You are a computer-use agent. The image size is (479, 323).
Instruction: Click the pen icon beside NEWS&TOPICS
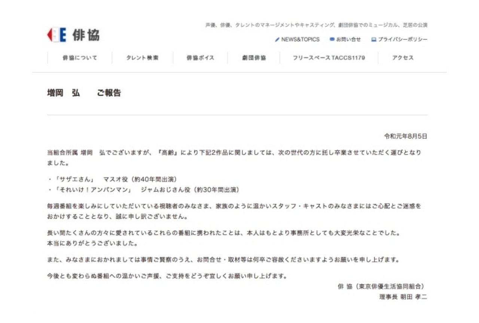click(x=277, y=39)
